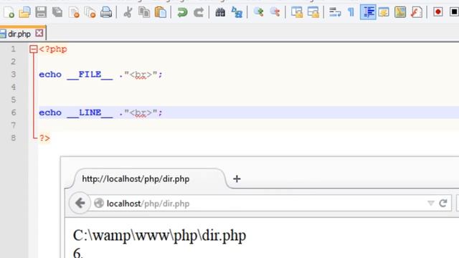
Task: Open a new browser tab with plus
Action: click(x=237, y=178)
